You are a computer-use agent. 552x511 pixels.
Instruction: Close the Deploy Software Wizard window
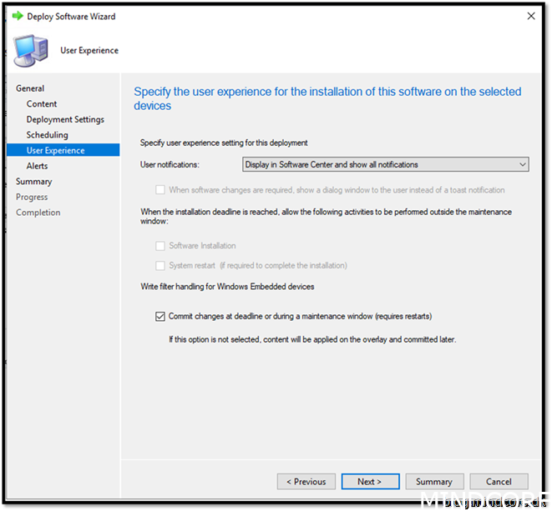[x=531, y=16]
